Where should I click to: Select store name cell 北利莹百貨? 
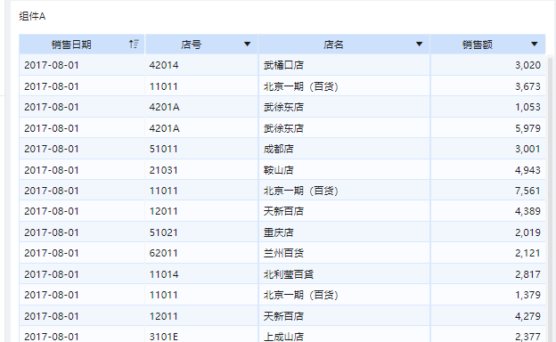(x=344, y=274)
